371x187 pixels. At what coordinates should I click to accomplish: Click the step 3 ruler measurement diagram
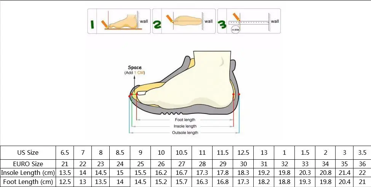[249, 21]
